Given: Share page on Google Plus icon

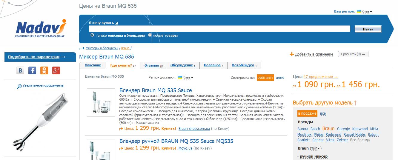Looking at the screenshot, I should [56, 70].
